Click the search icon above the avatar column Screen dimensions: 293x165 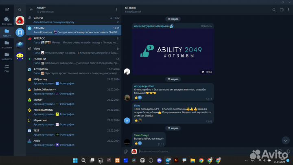(x=20, y=10)
